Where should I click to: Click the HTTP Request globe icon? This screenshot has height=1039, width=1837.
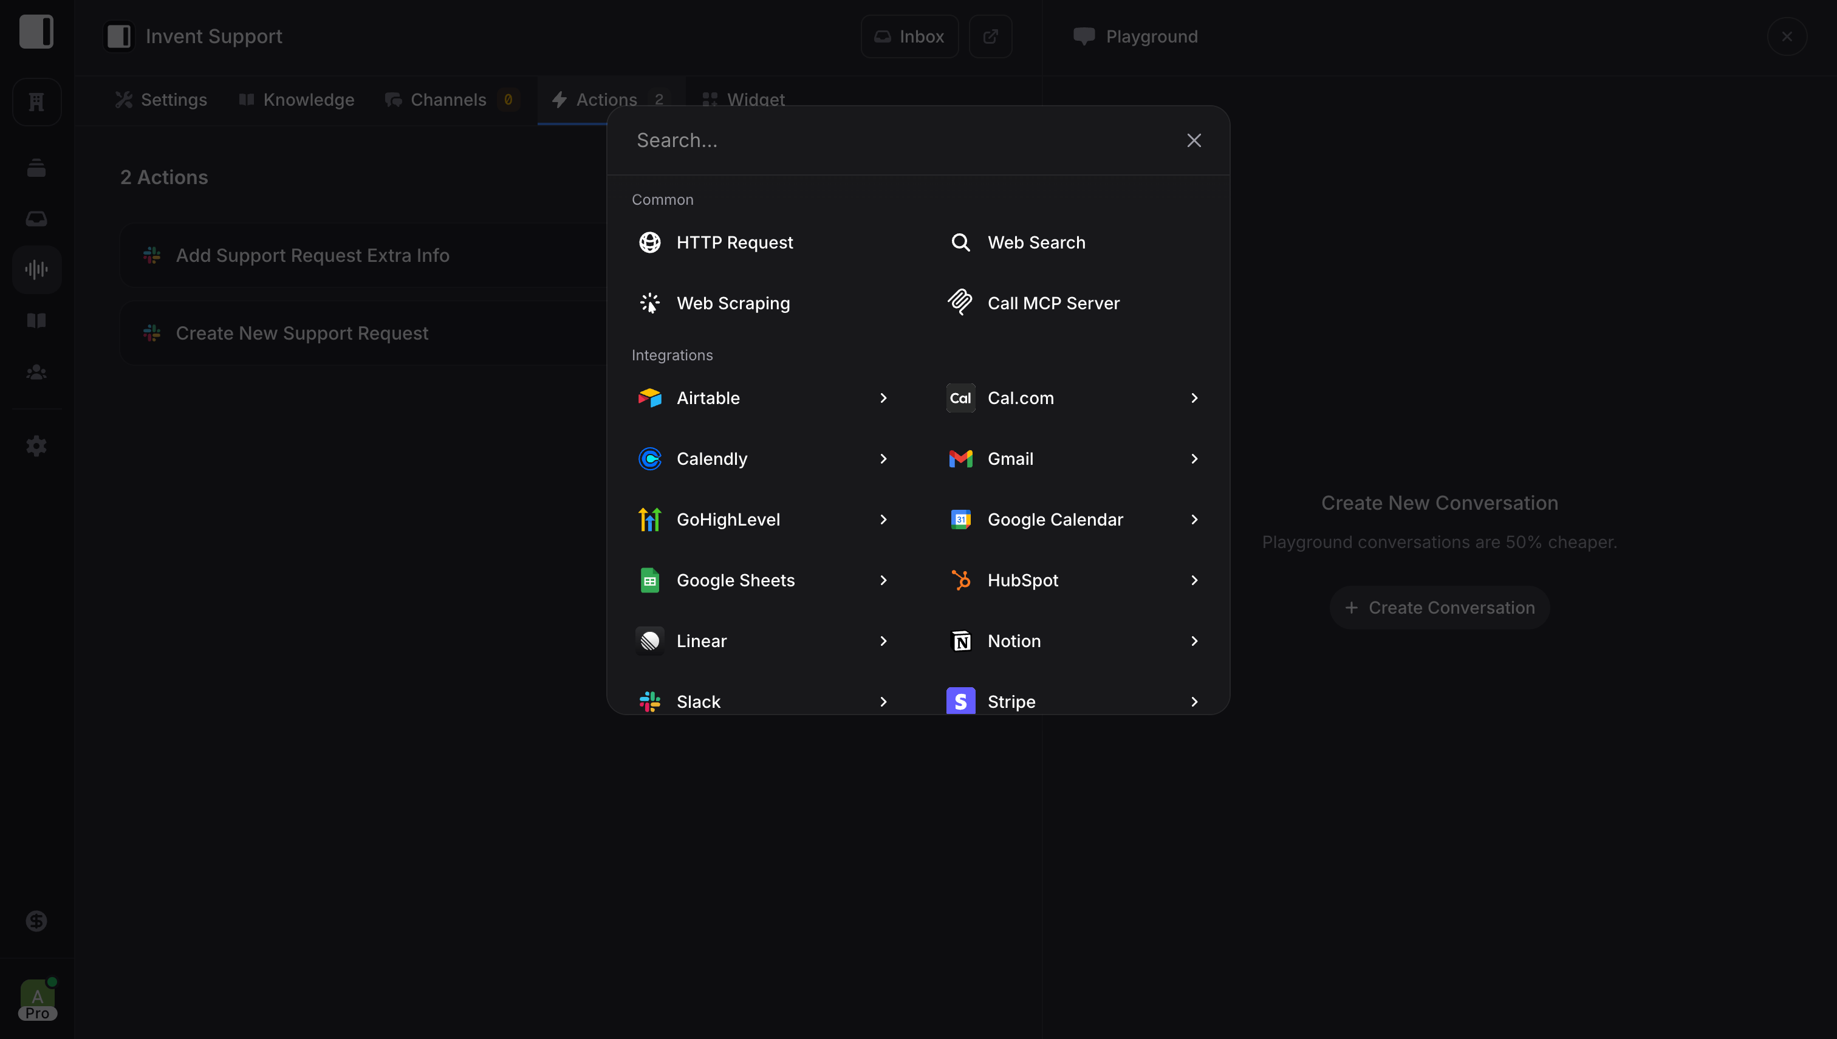(649, 242)
